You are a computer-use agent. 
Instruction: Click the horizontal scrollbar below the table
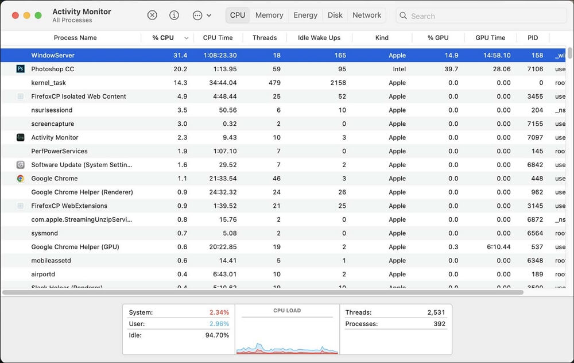click(263, 292)
